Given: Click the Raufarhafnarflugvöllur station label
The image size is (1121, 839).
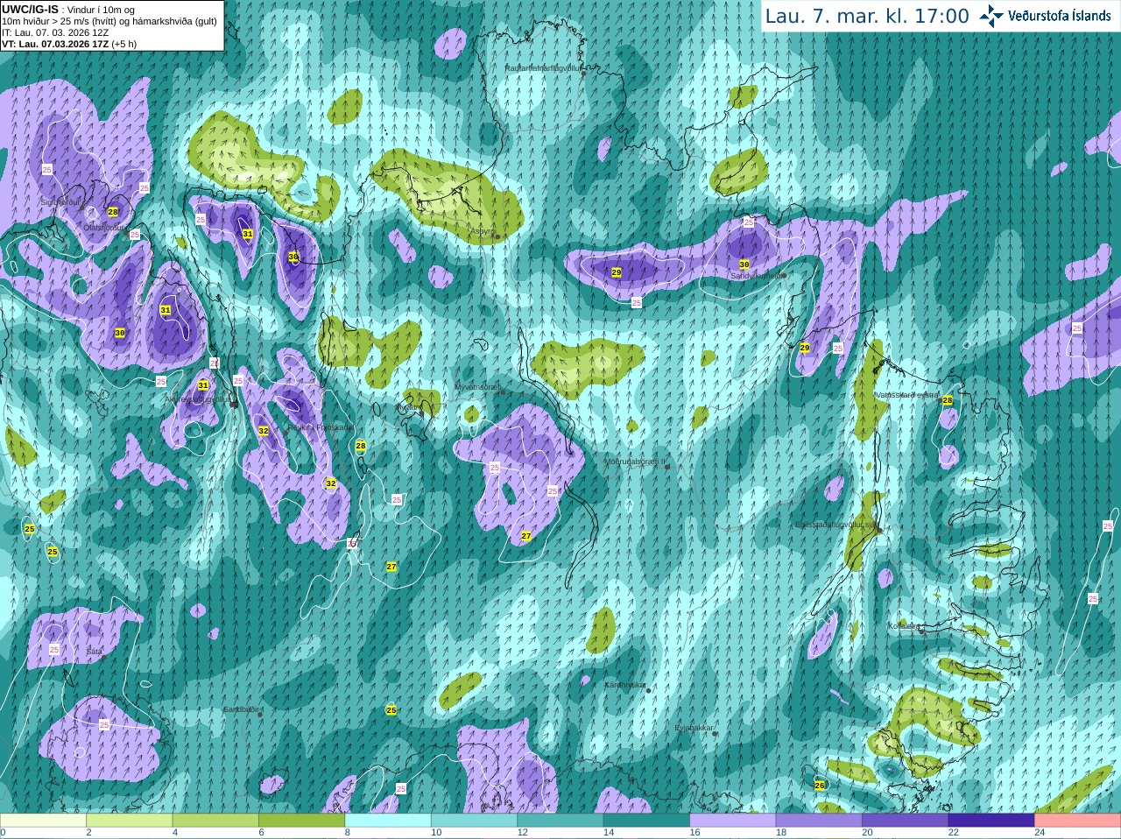Looking at the screenshot, I should (542, 67).
